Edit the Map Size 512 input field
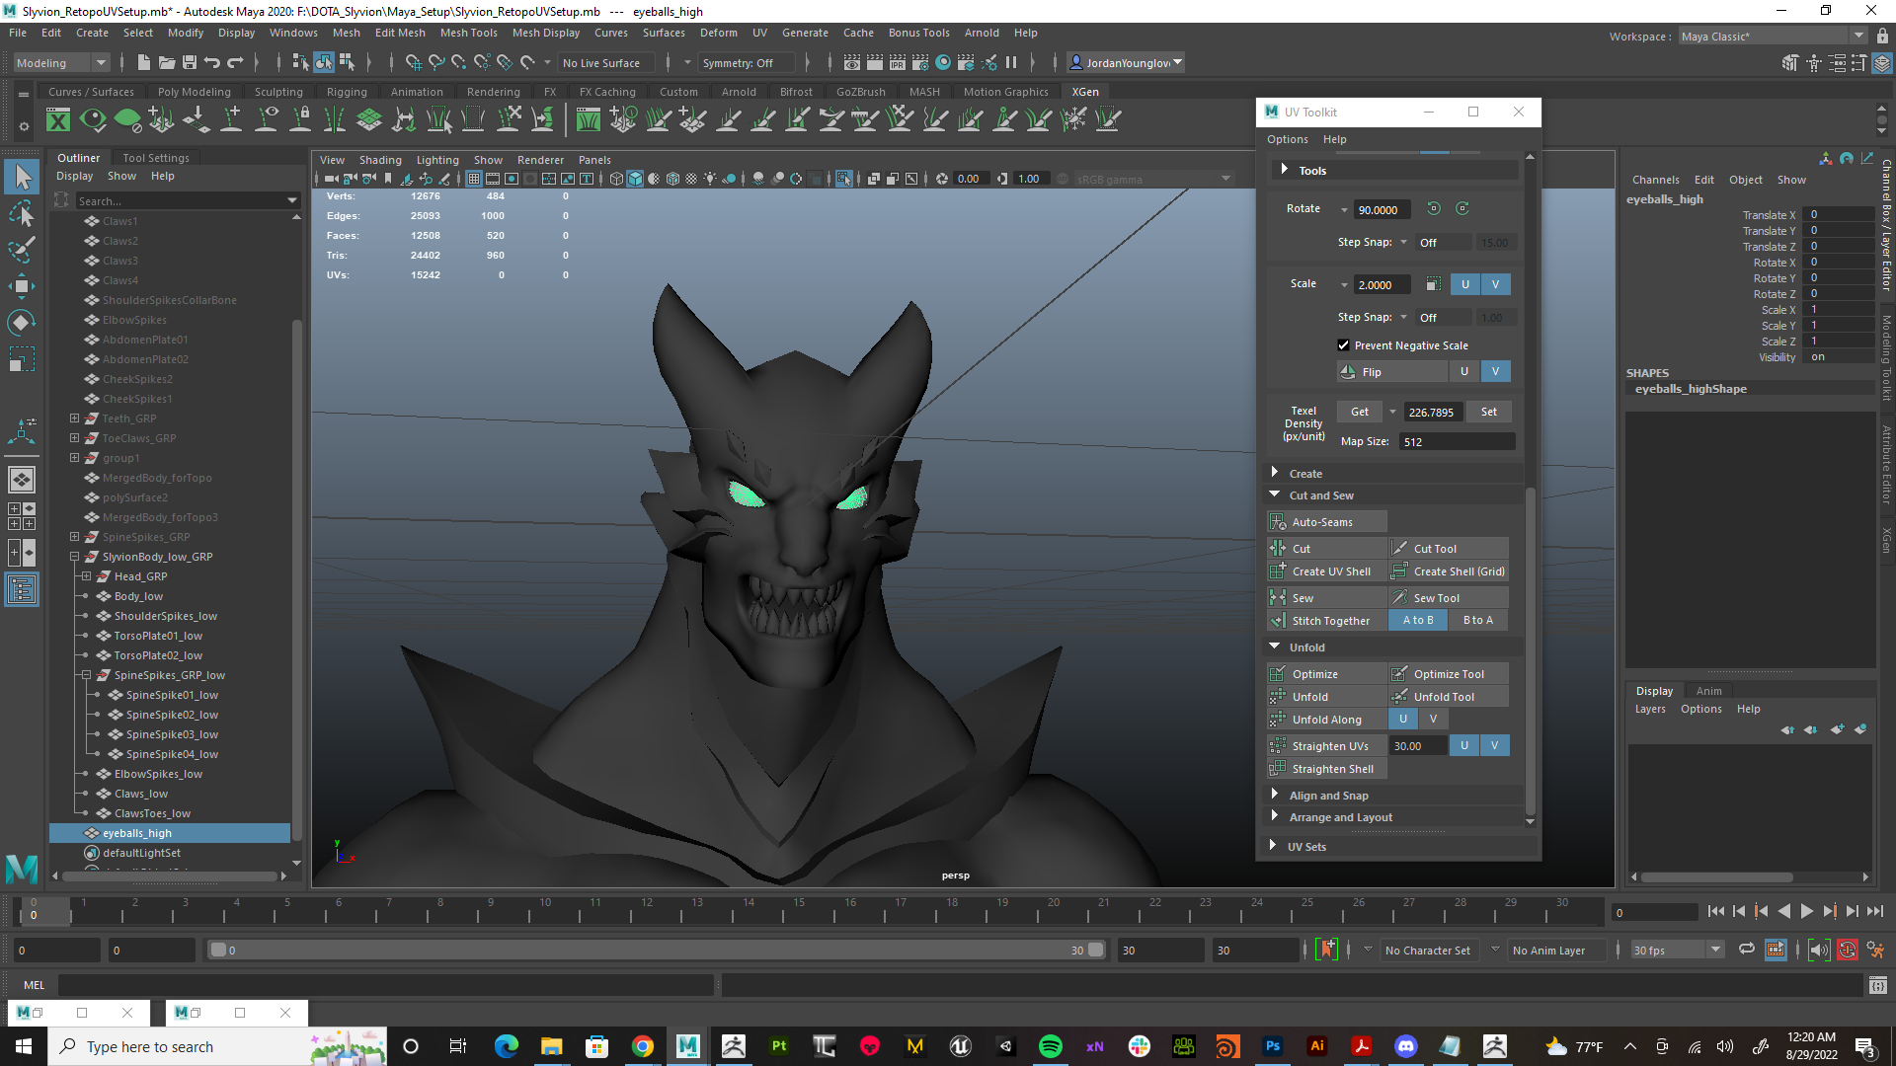The height and width of the screenshot is (1066, 1896). tap(1452, 441)
